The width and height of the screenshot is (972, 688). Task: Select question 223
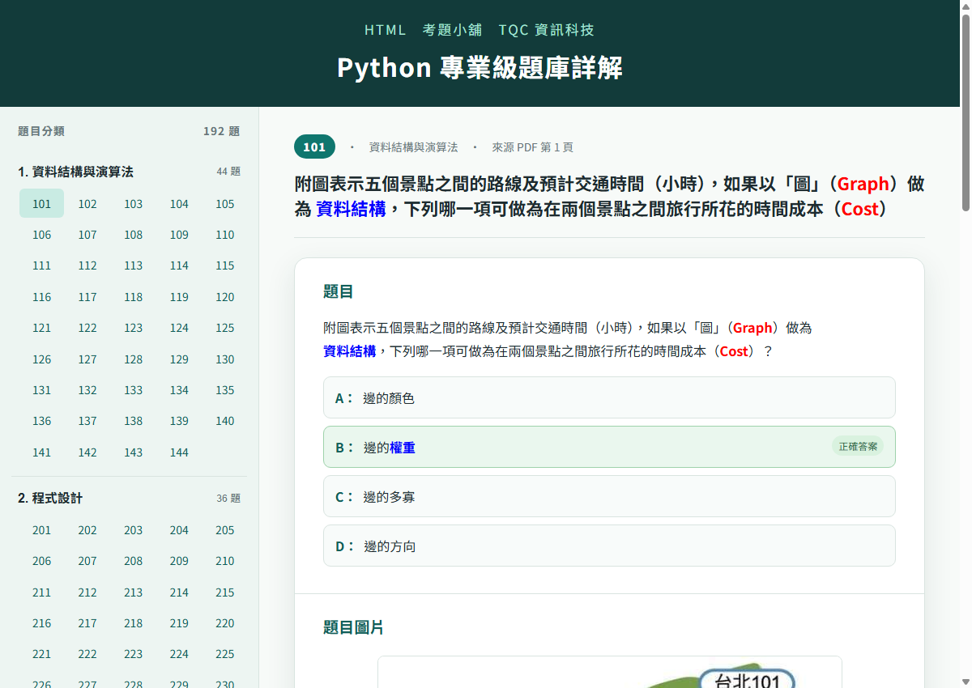[x=134, y=654]
